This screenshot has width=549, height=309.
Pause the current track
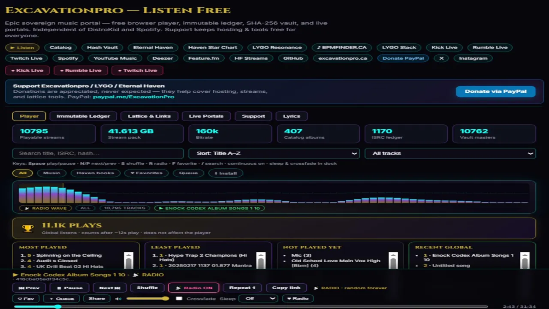(69, 288)
